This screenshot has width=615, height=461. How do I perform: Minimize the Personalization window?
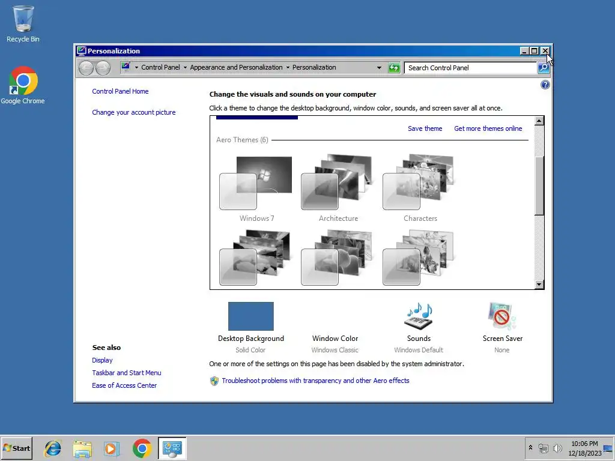point(524,50)
